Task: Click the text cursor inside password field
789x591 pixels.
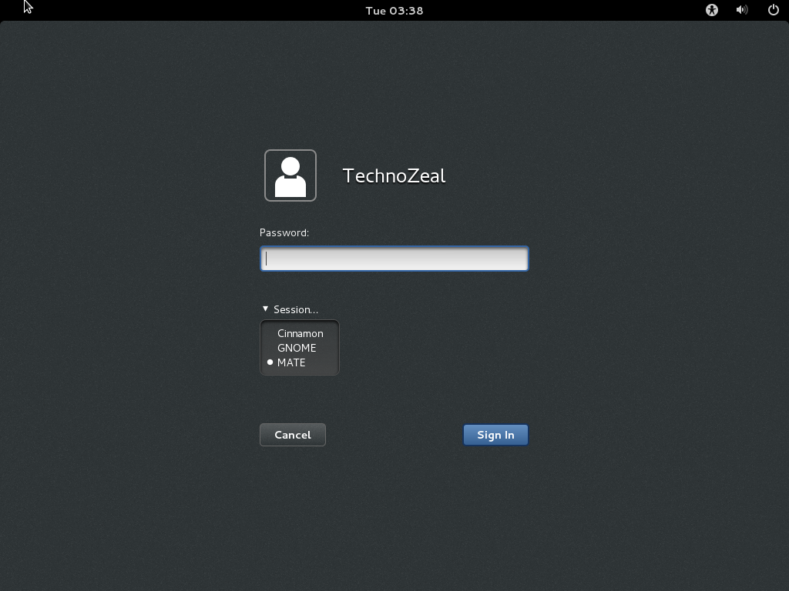Action: (x=267, y=259)
